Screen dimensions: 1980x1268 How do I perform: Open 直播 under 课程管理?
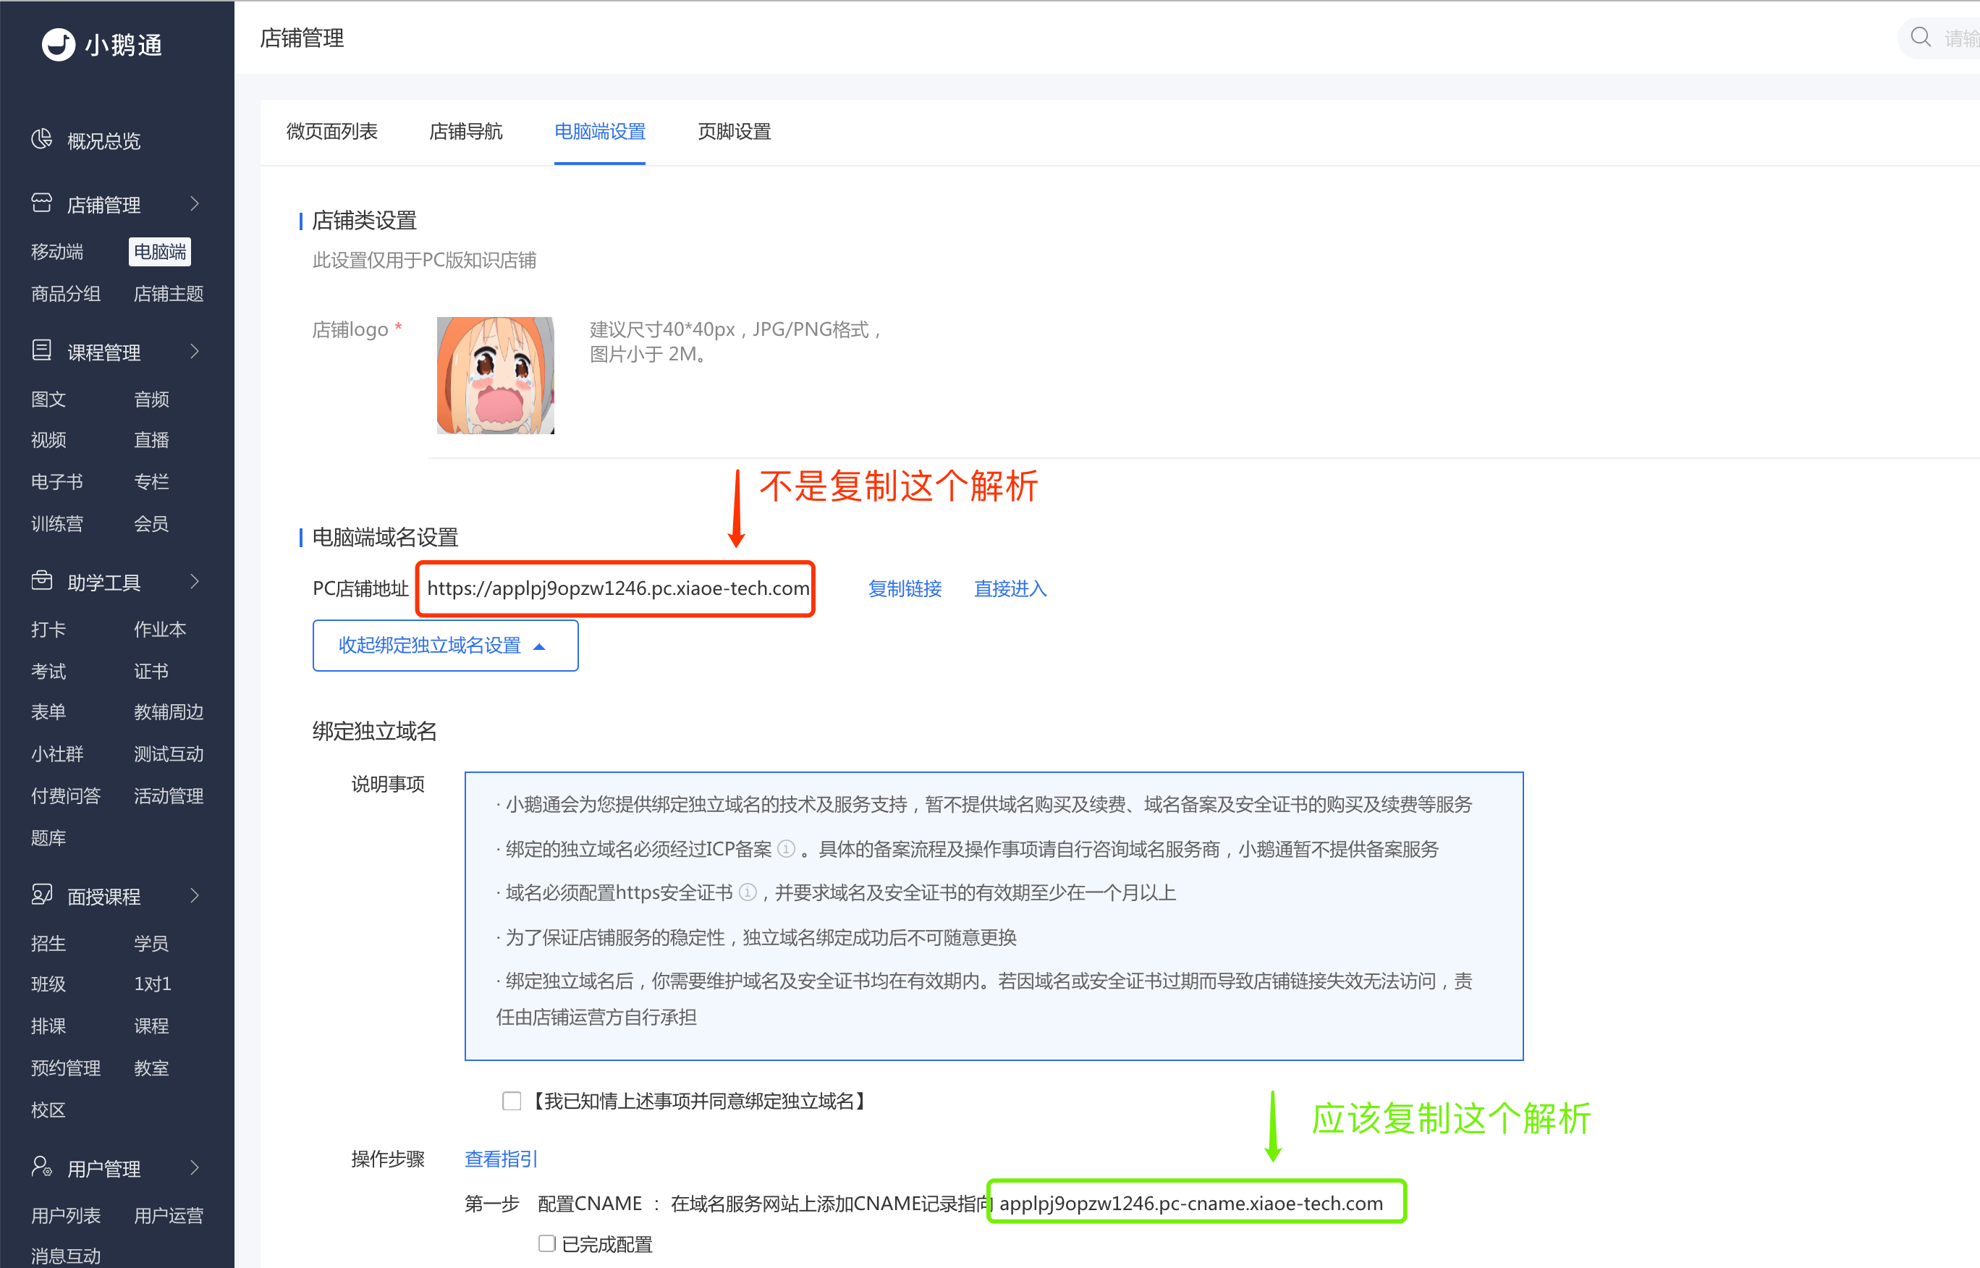pos(151,441)
